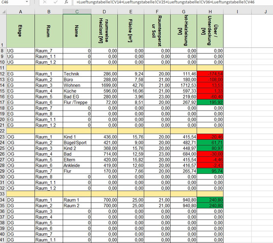Select column F header
This screenshot has width=273, height=243.
[157, 12]
